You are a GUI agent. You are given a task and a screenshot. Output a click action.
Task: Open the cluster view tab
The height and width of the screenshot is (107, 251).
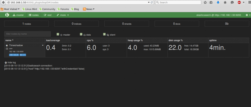(18, 15)
